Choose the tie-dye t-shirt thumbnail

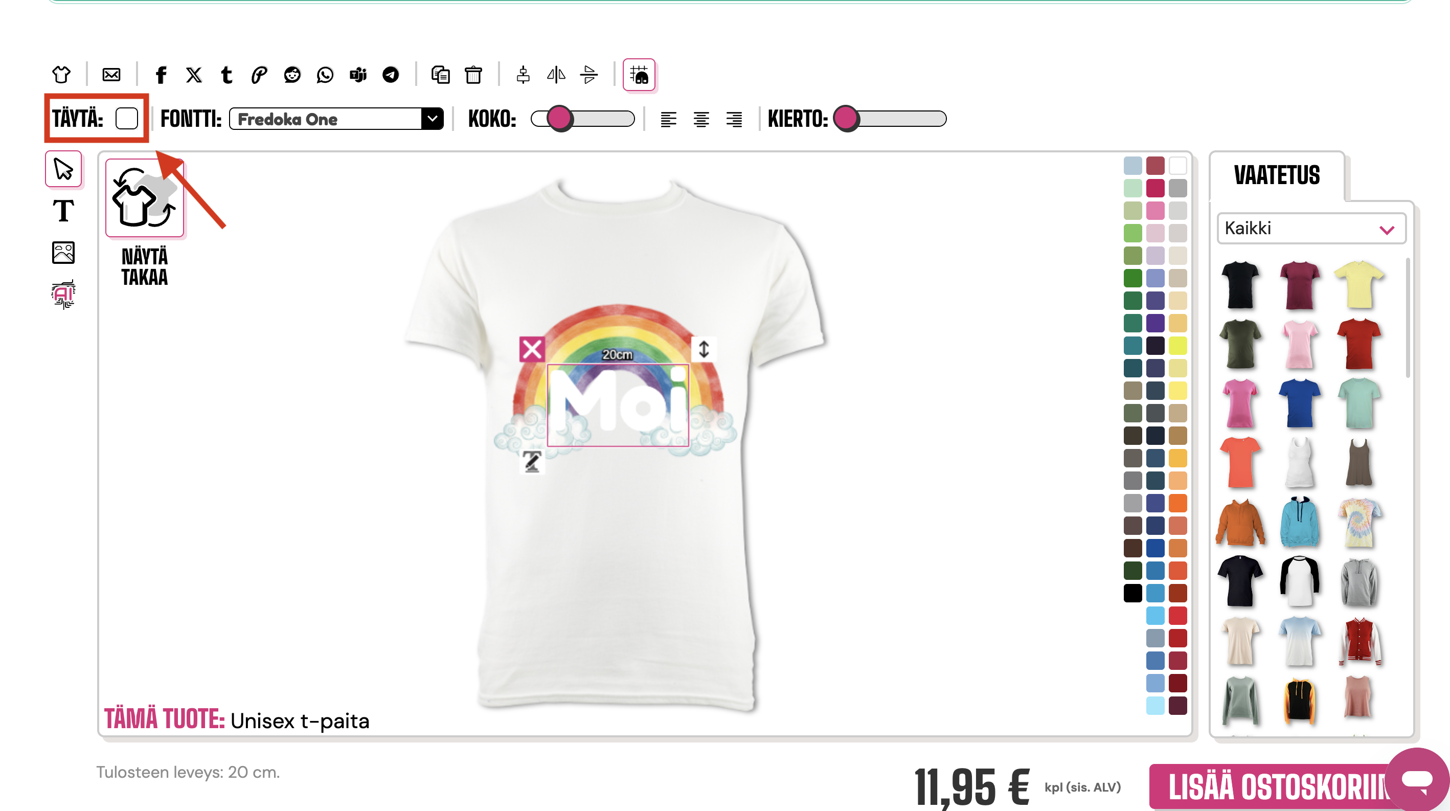click(x=1358, y=522)
